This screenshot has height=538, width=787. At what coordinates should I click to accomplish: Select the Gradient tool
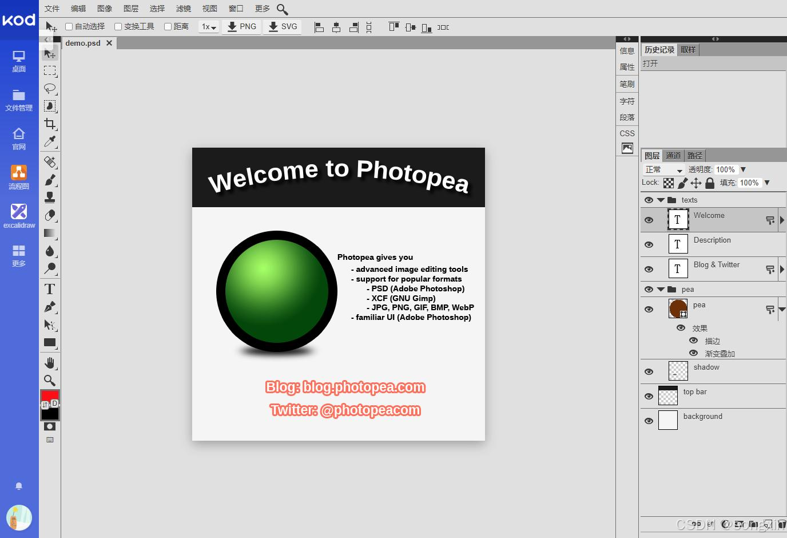point(50,233)
